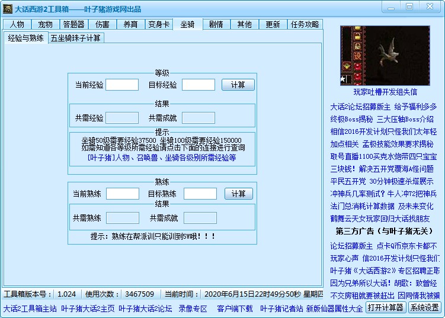Click version number 1.024 in status bar
The image size is (445, 318).
point(67,294)
